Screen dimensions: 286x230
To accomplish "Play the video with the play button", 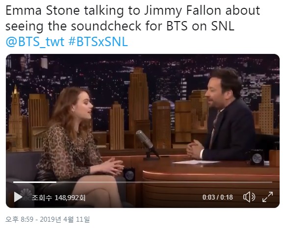I will (x=18, y=197).
